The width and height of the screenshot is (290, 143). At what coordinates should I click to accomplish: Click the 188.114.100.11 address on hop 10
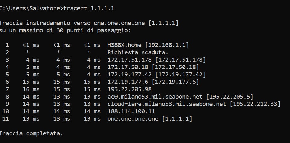[x=131, y=111]
